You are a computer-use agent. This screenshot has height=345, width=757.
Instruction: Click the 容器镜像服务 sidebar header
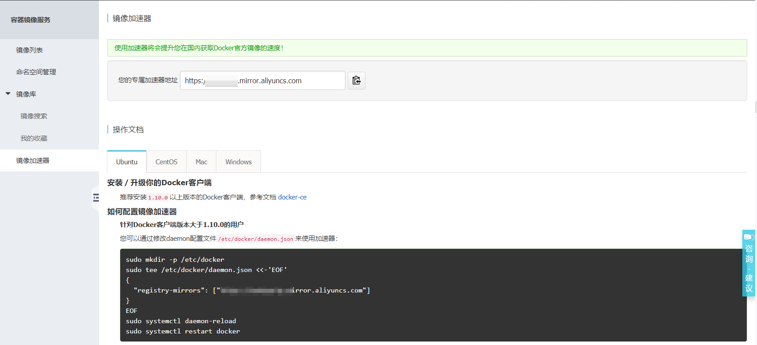click(x=31, y=20)
